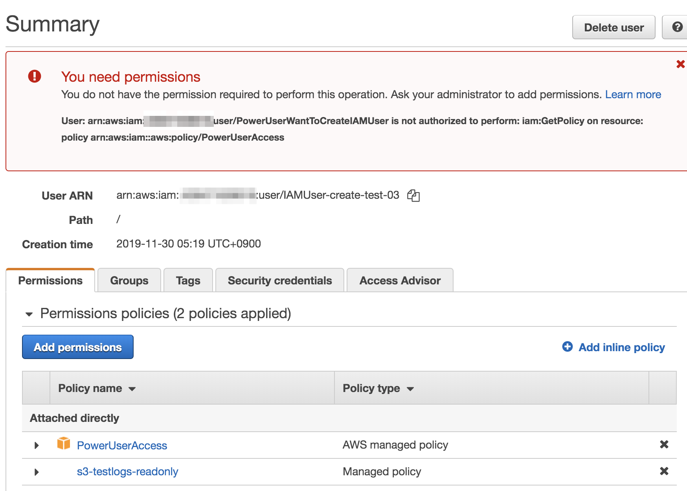Switch to the Permissions tab
687x491 pixels.
tap(50, 280)
